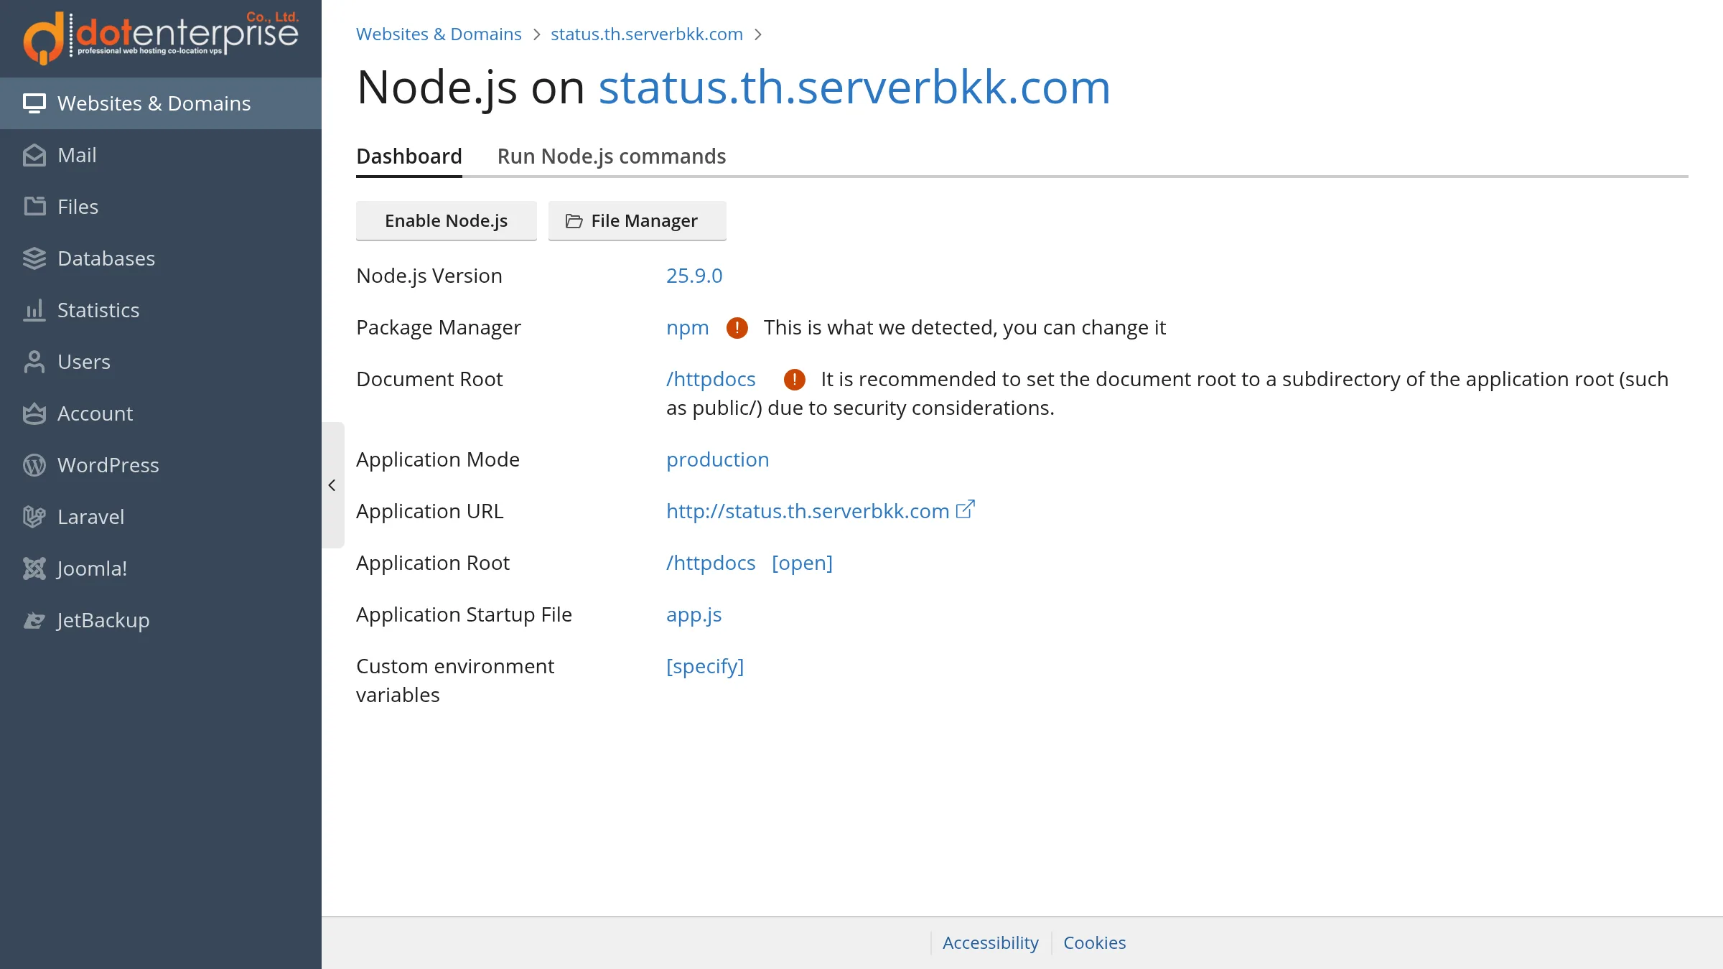This screenshot has height=969, width=1723.
Task: Click the Account crown icon
Action: coord(34,413)
